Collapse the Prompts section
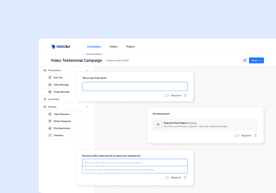The image size is (276, 193). 87,106
